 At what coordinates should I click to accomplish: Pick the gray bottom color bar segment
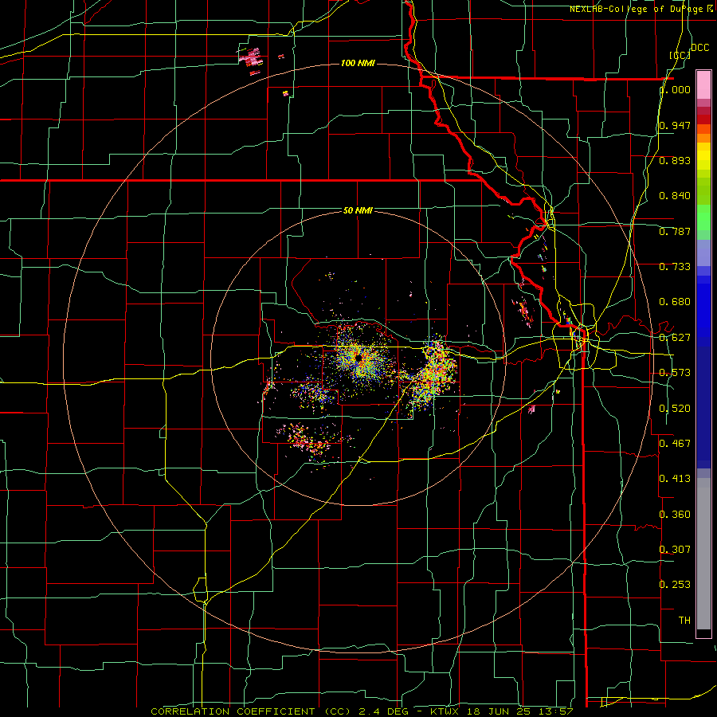(x=703, y=554)
